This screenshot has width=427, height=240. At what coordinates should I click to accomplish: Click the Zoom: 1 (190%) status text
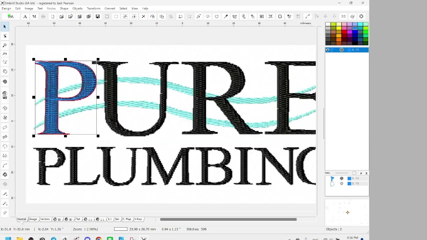[85, 229]
